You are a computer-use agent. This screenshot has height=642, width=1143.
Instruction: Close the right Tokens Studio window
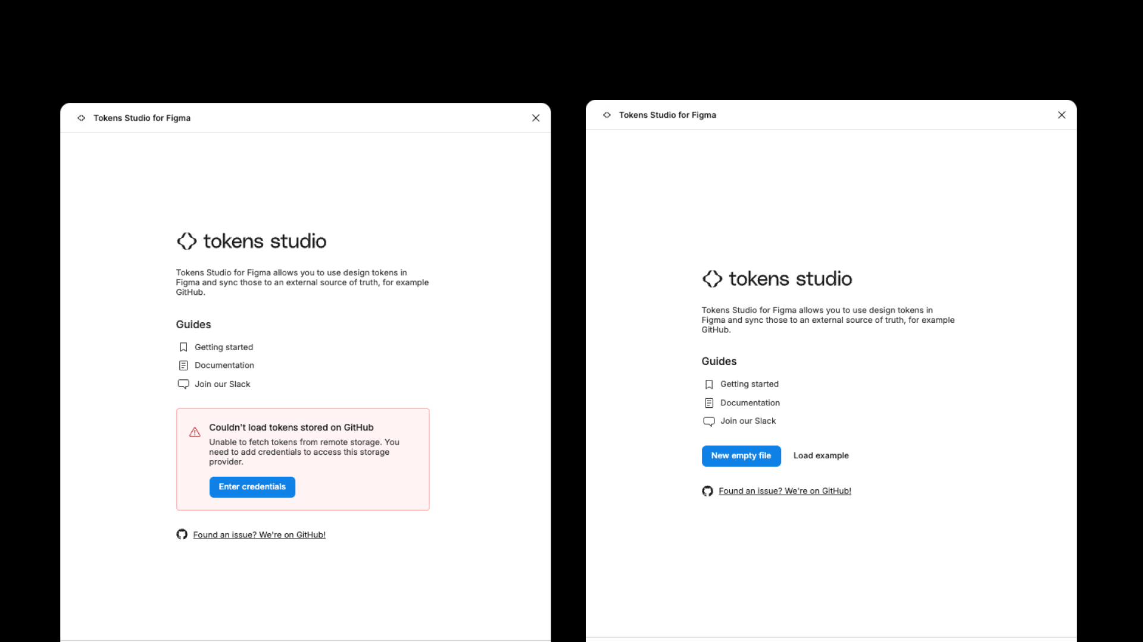pyautogui.click(x=1061, y=115)
